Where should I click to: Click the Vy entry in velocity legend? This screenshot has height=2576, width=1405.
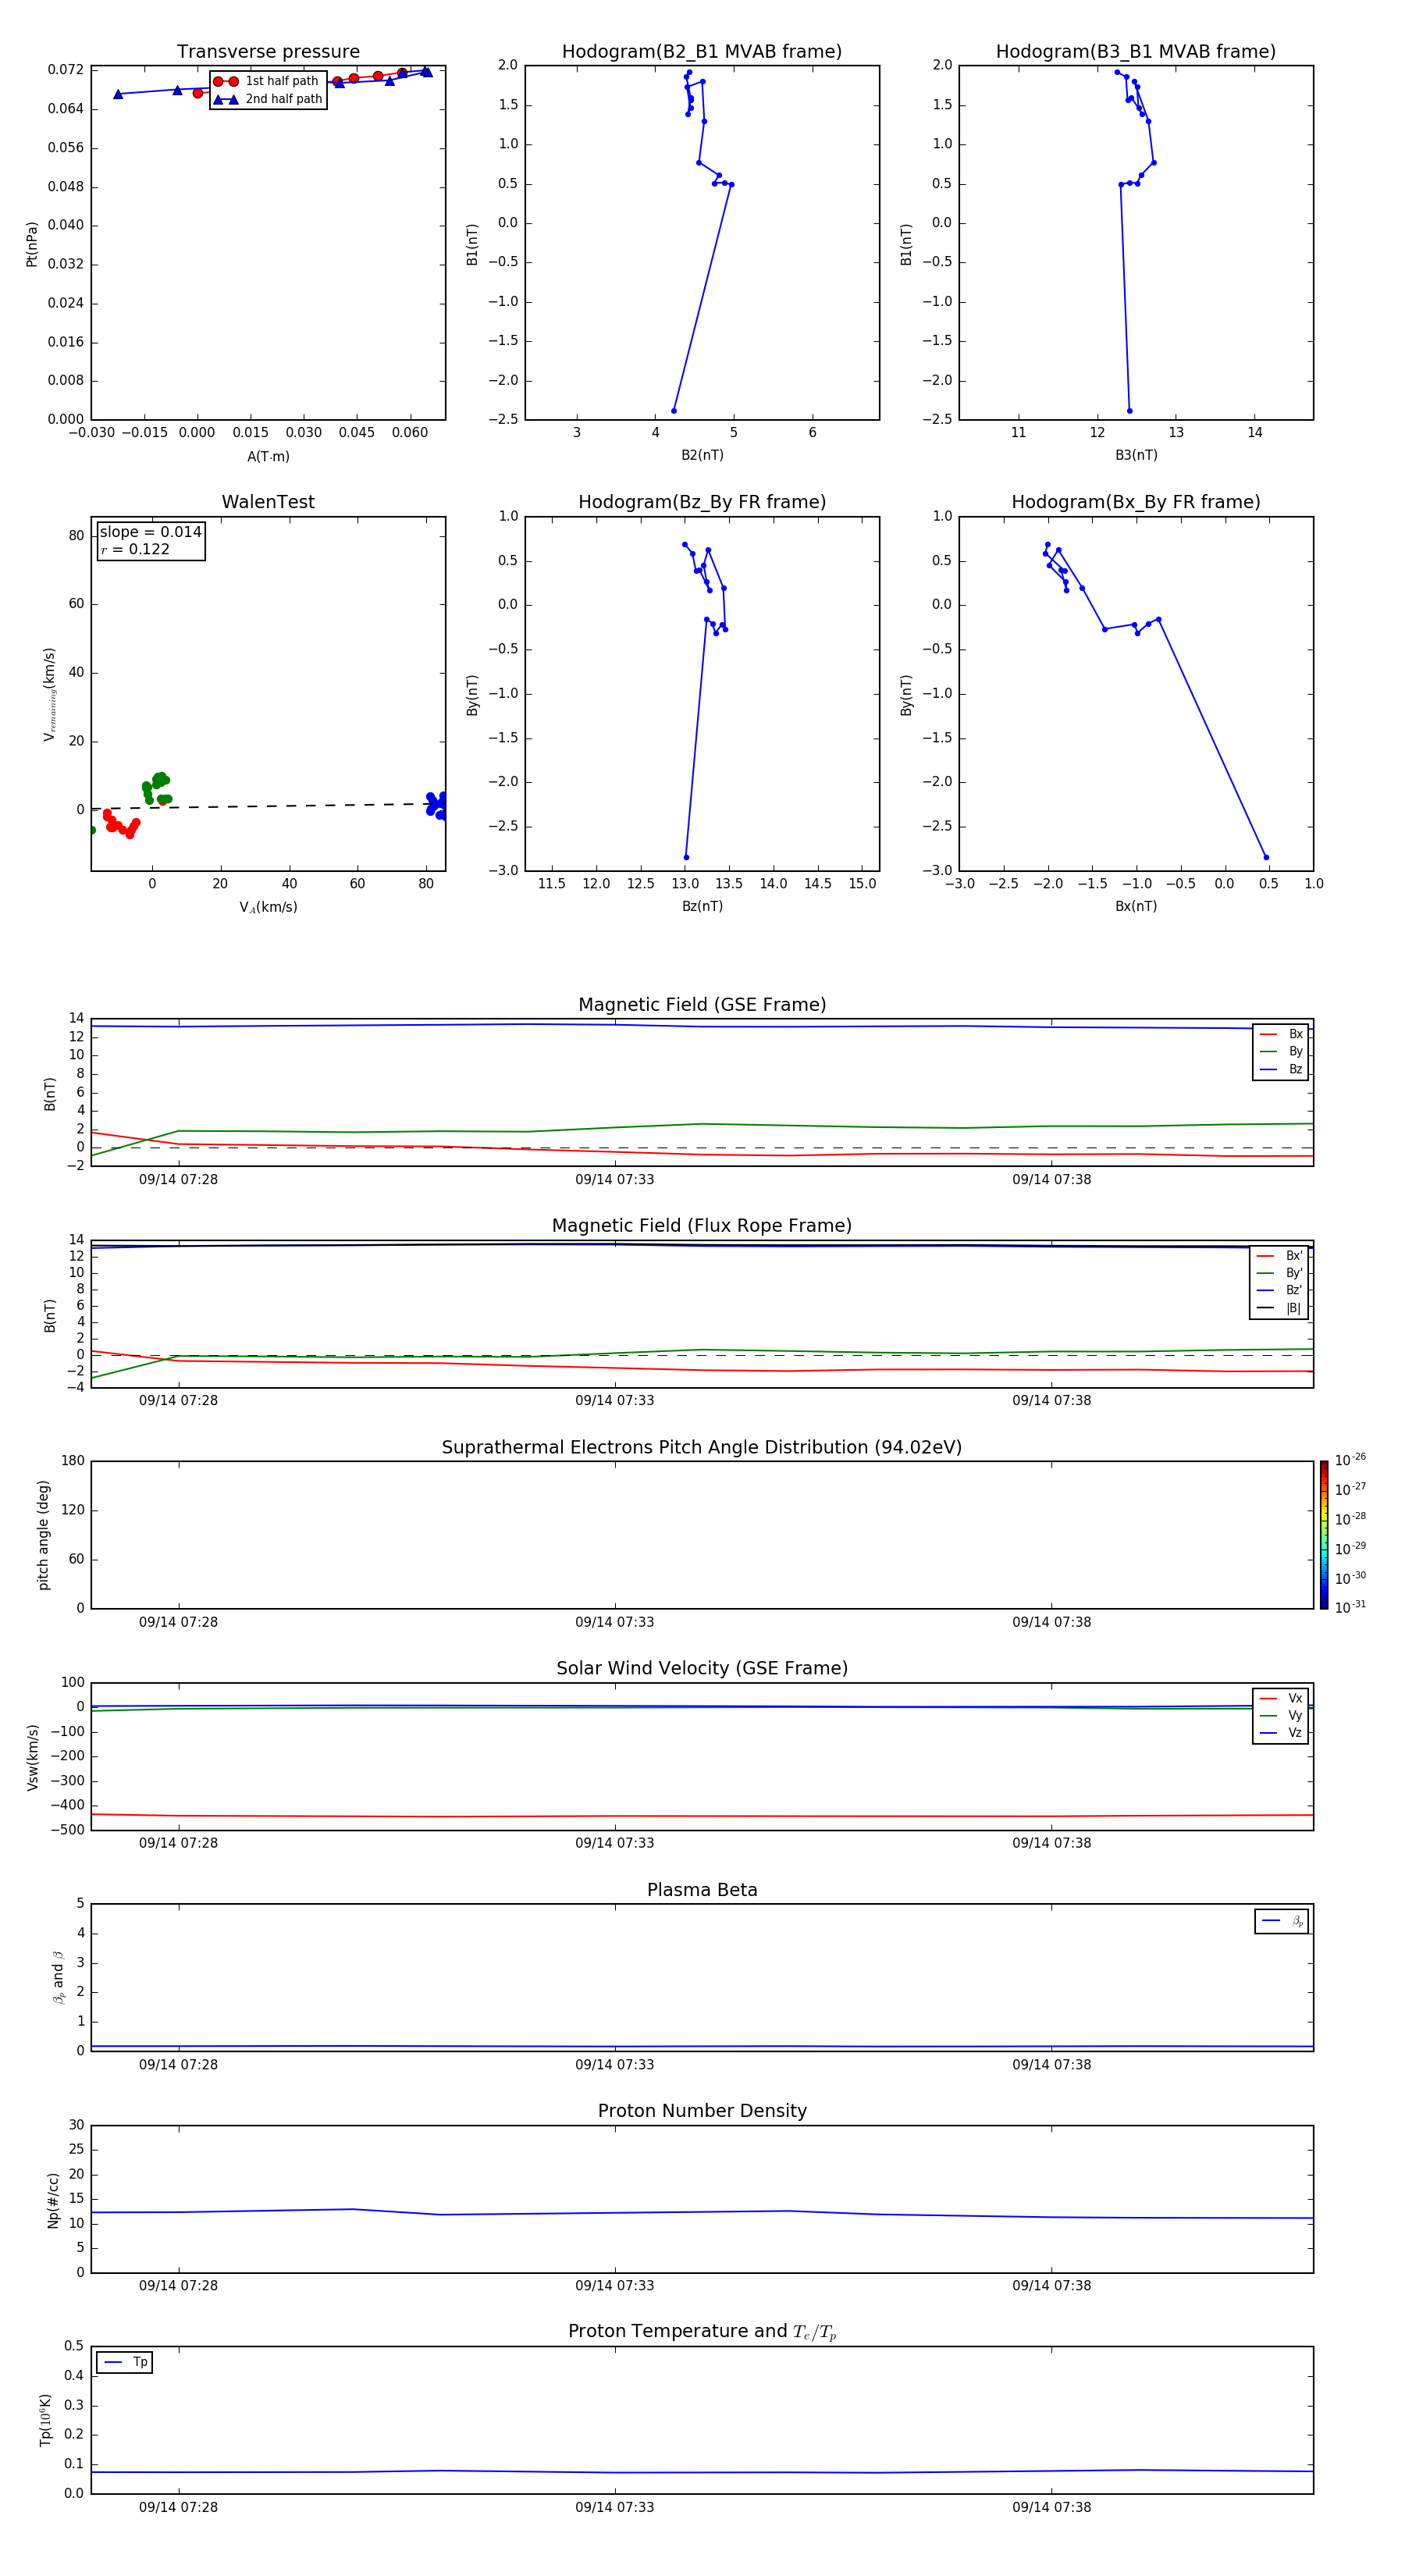tap(1281, 1715)
